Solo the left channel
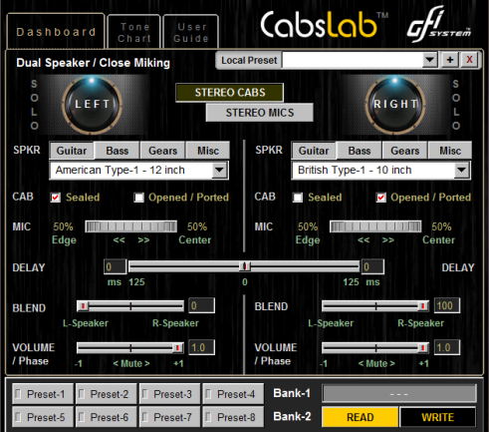Screen dimensions: 489x432 coord(34,105)
